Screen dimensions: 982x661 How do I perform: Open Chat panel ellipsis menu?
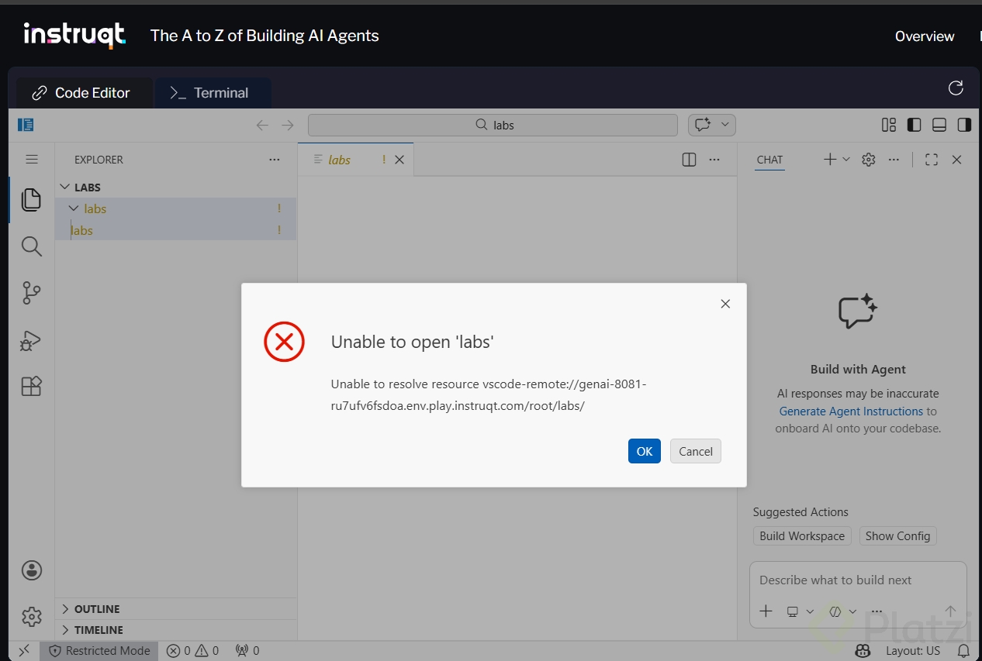pos(894,160)
